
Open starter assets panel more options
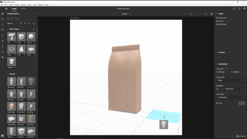(34, 14)
